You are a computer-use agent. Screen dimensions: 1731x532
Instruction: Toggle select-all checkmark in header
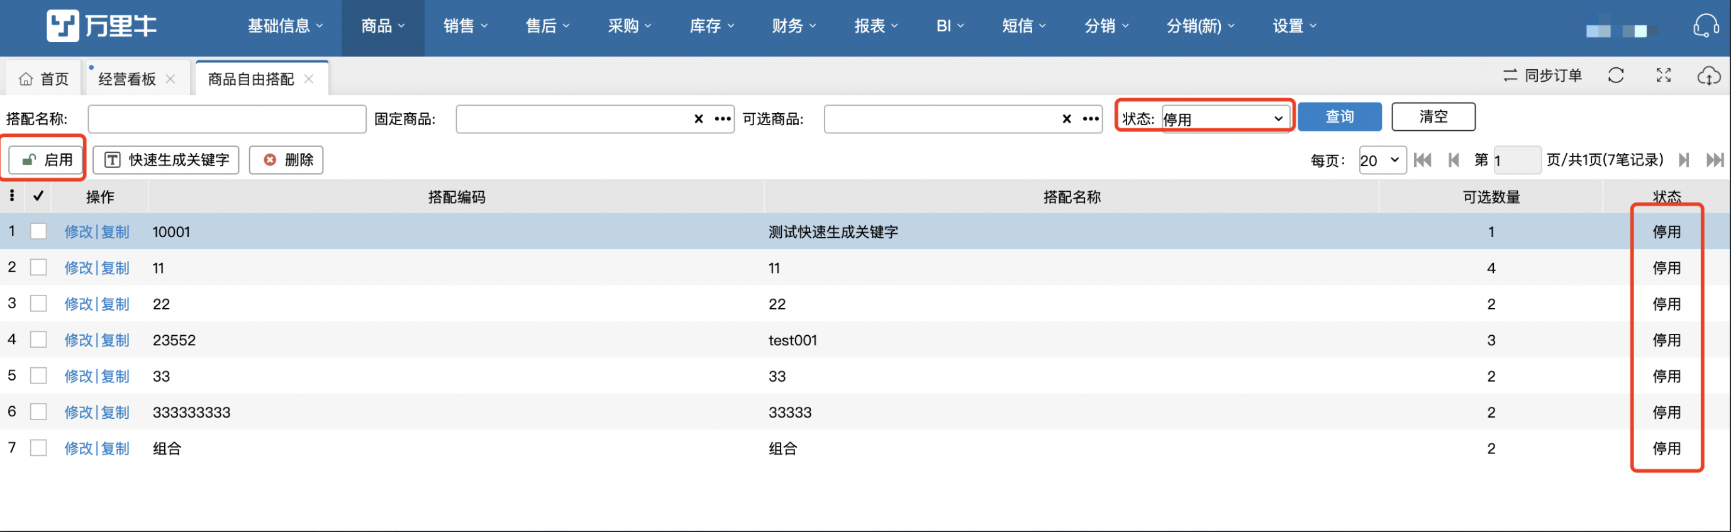(x=38, y=196)
